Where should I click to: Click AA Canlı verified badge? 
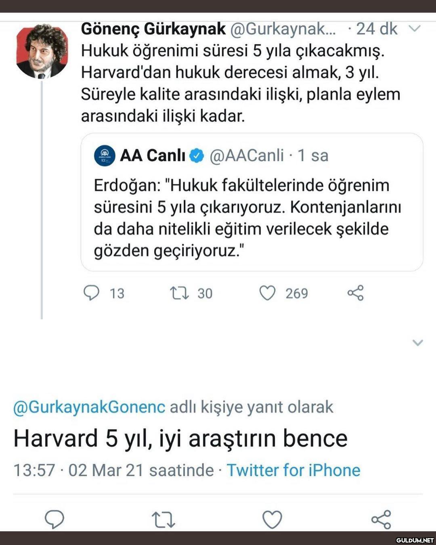[197, 155]
